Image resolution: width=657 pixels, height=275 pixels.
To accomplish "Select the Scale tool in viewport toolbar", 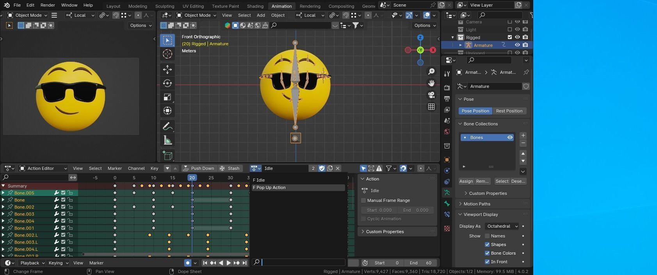I will tap(167, 97).
